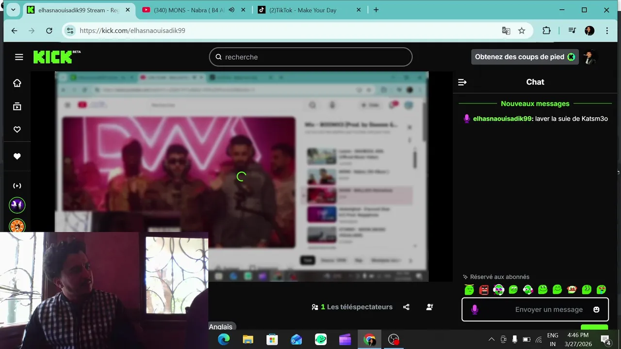Click the Réservé aux abonnés label

pyautogui.click(x=500, y=277)
